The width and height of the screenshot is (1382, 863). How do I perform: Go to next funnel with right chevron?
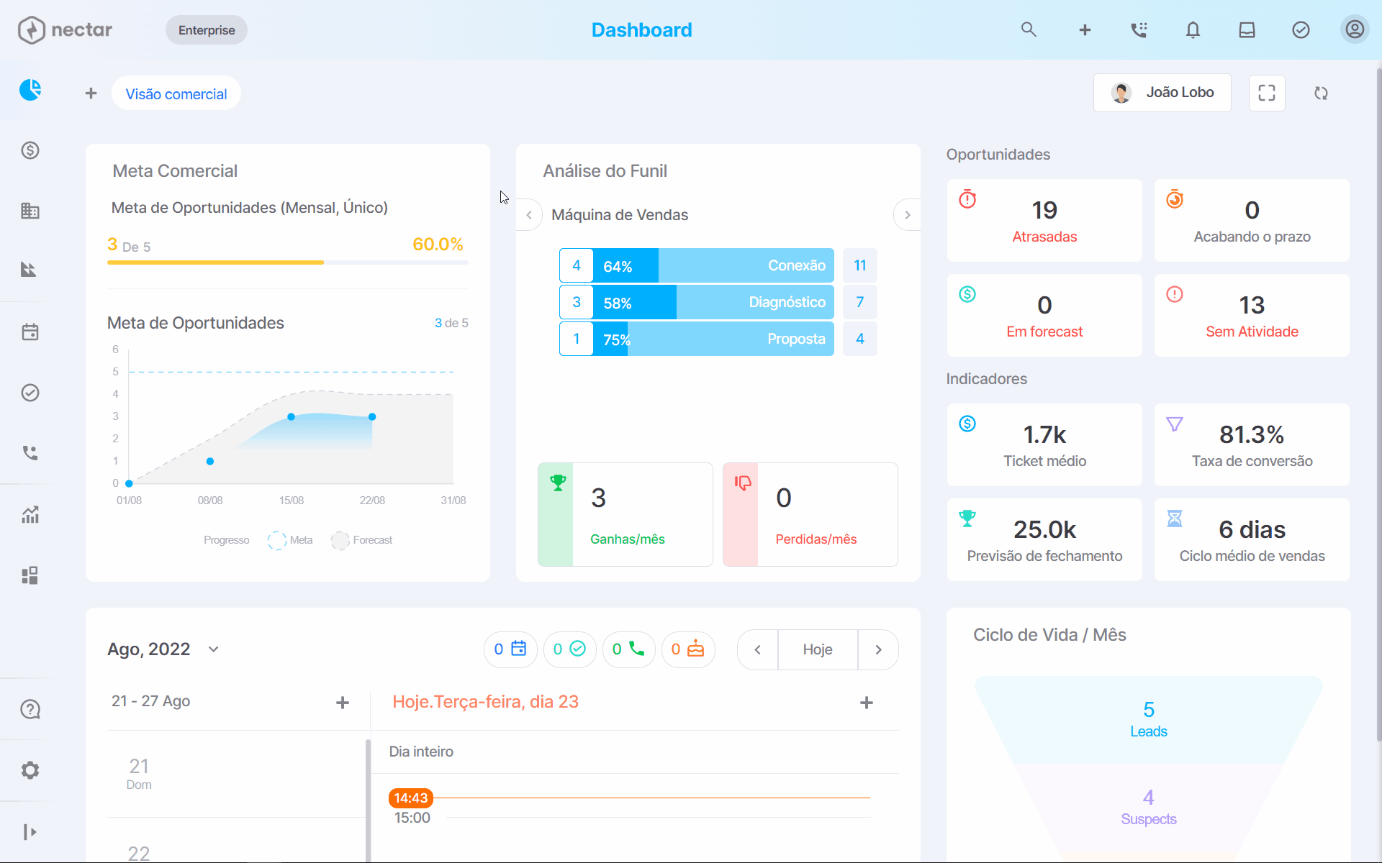click(908, 215)
